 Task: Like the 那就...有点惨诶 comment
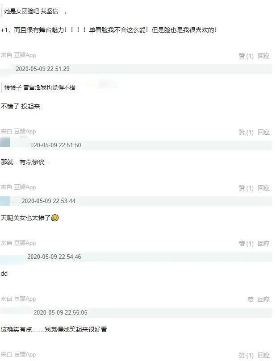(x=246, y=188)
